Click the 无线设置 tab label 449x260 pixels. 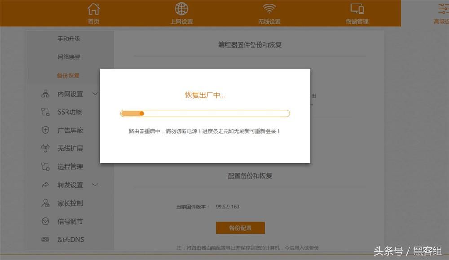[269, 22]
